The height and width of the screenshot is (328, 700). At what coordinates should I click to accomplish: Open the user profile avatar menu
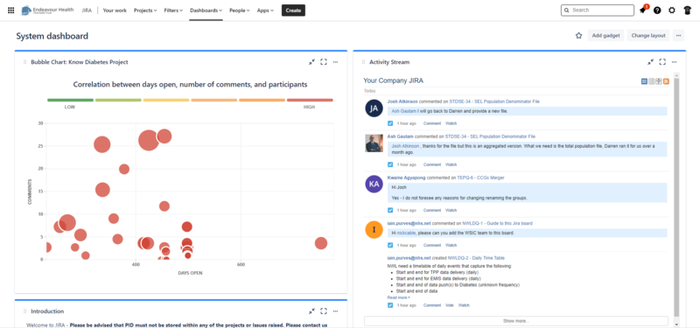tap(687, 10)
